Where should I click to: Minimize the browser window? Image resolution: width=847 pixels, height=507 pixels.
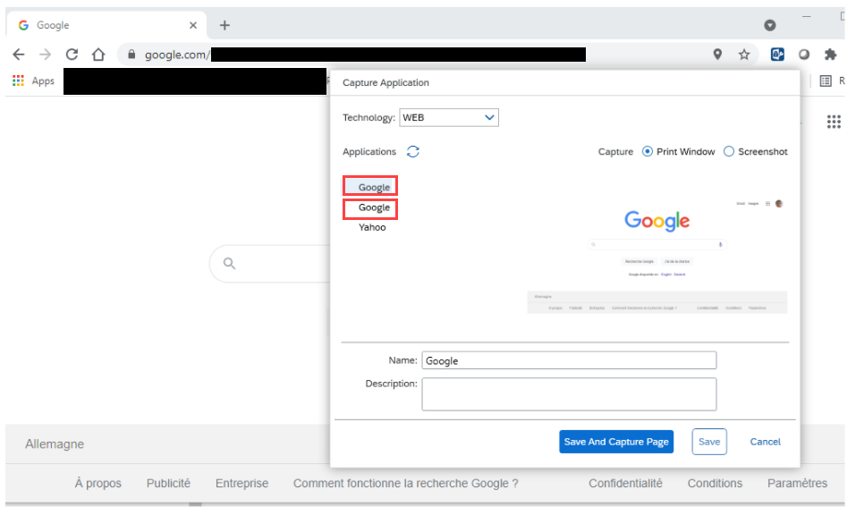click(x=807, y=17)
